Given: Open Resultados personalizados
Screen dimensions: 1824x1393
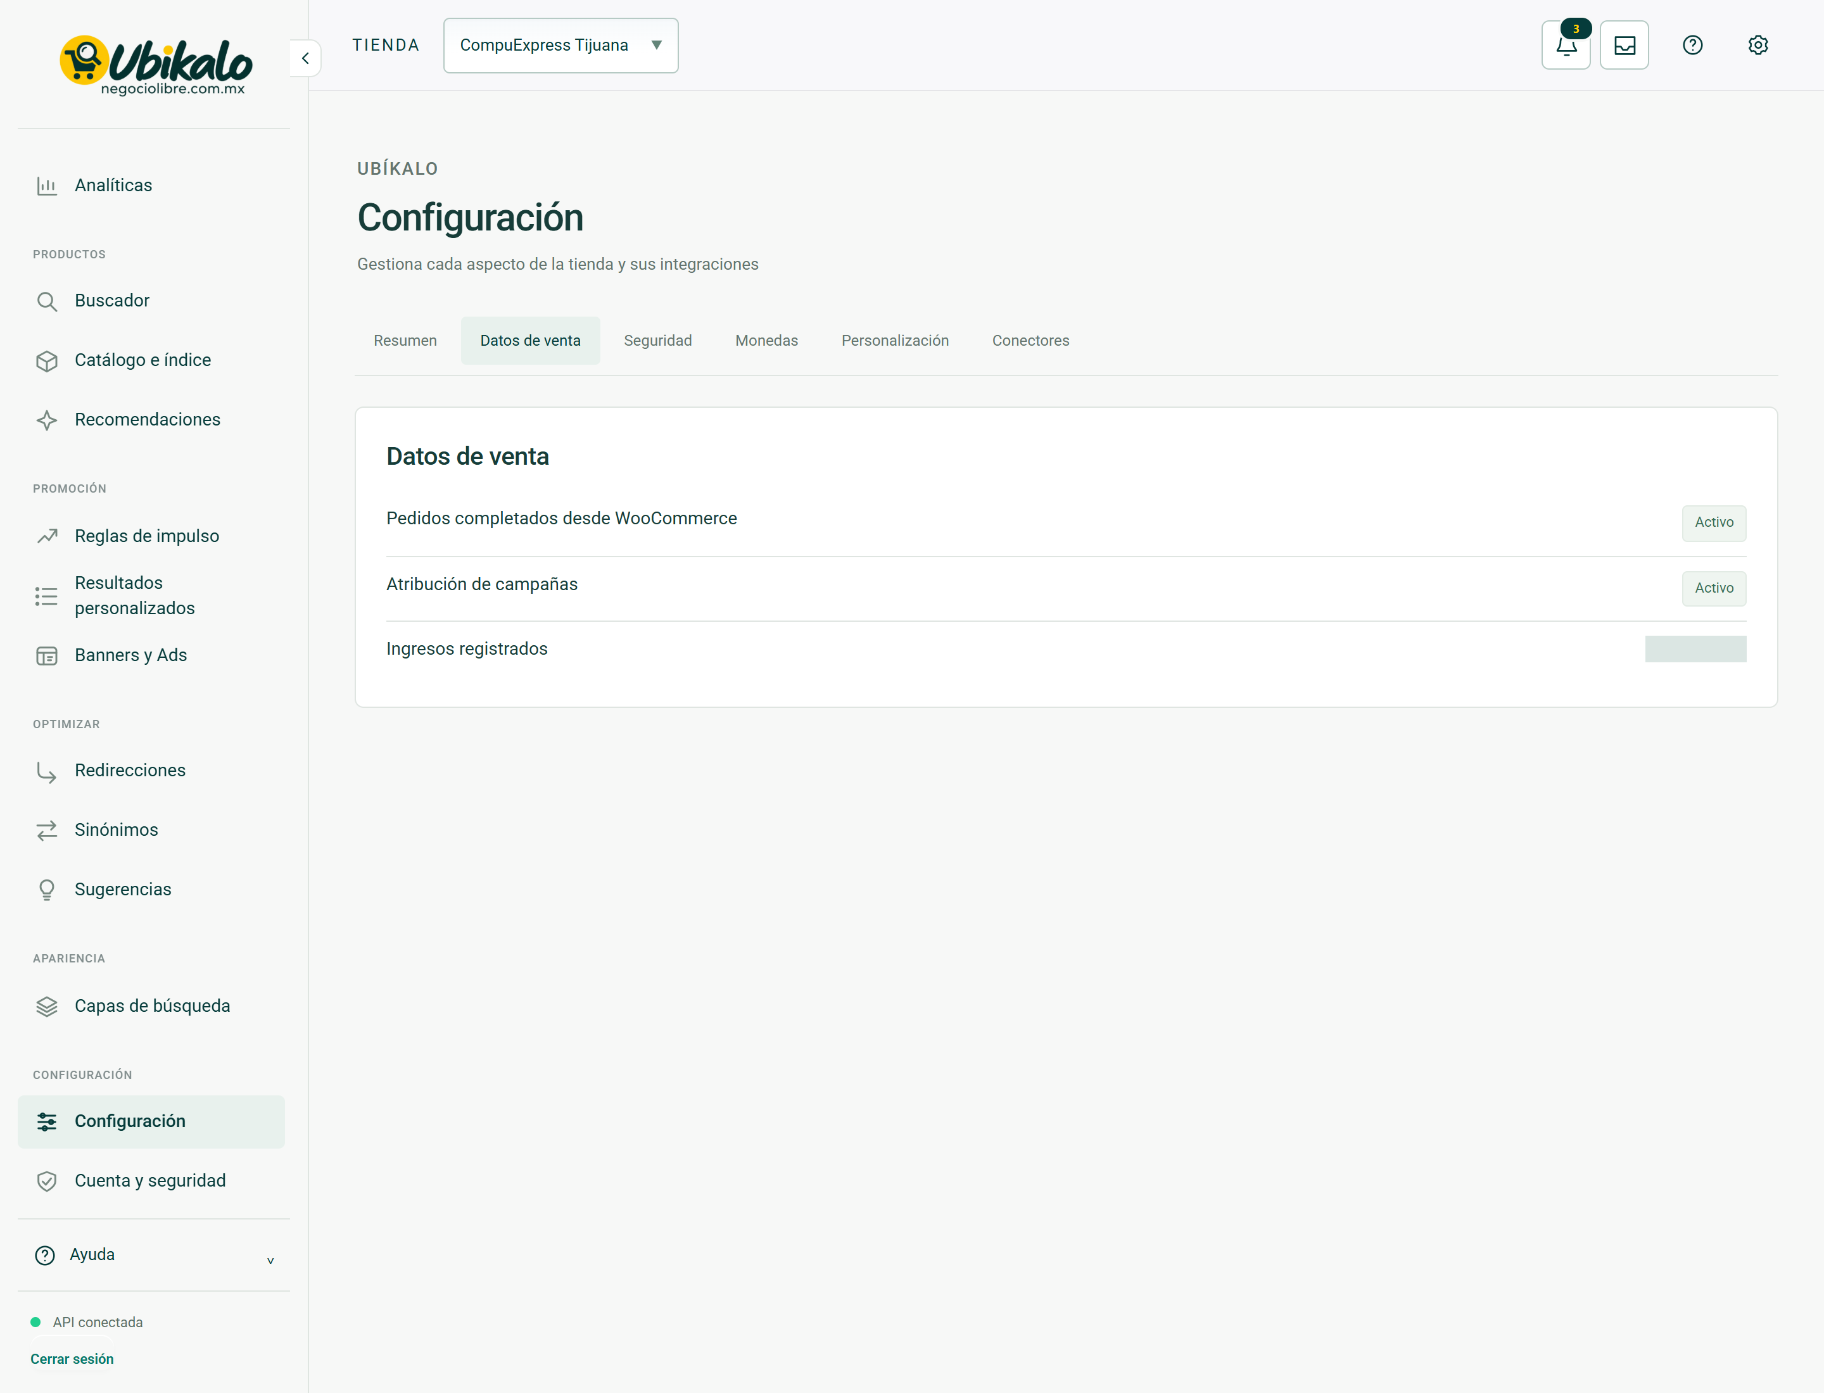Looking at the screenshot, I should click(x=151, y=596).
